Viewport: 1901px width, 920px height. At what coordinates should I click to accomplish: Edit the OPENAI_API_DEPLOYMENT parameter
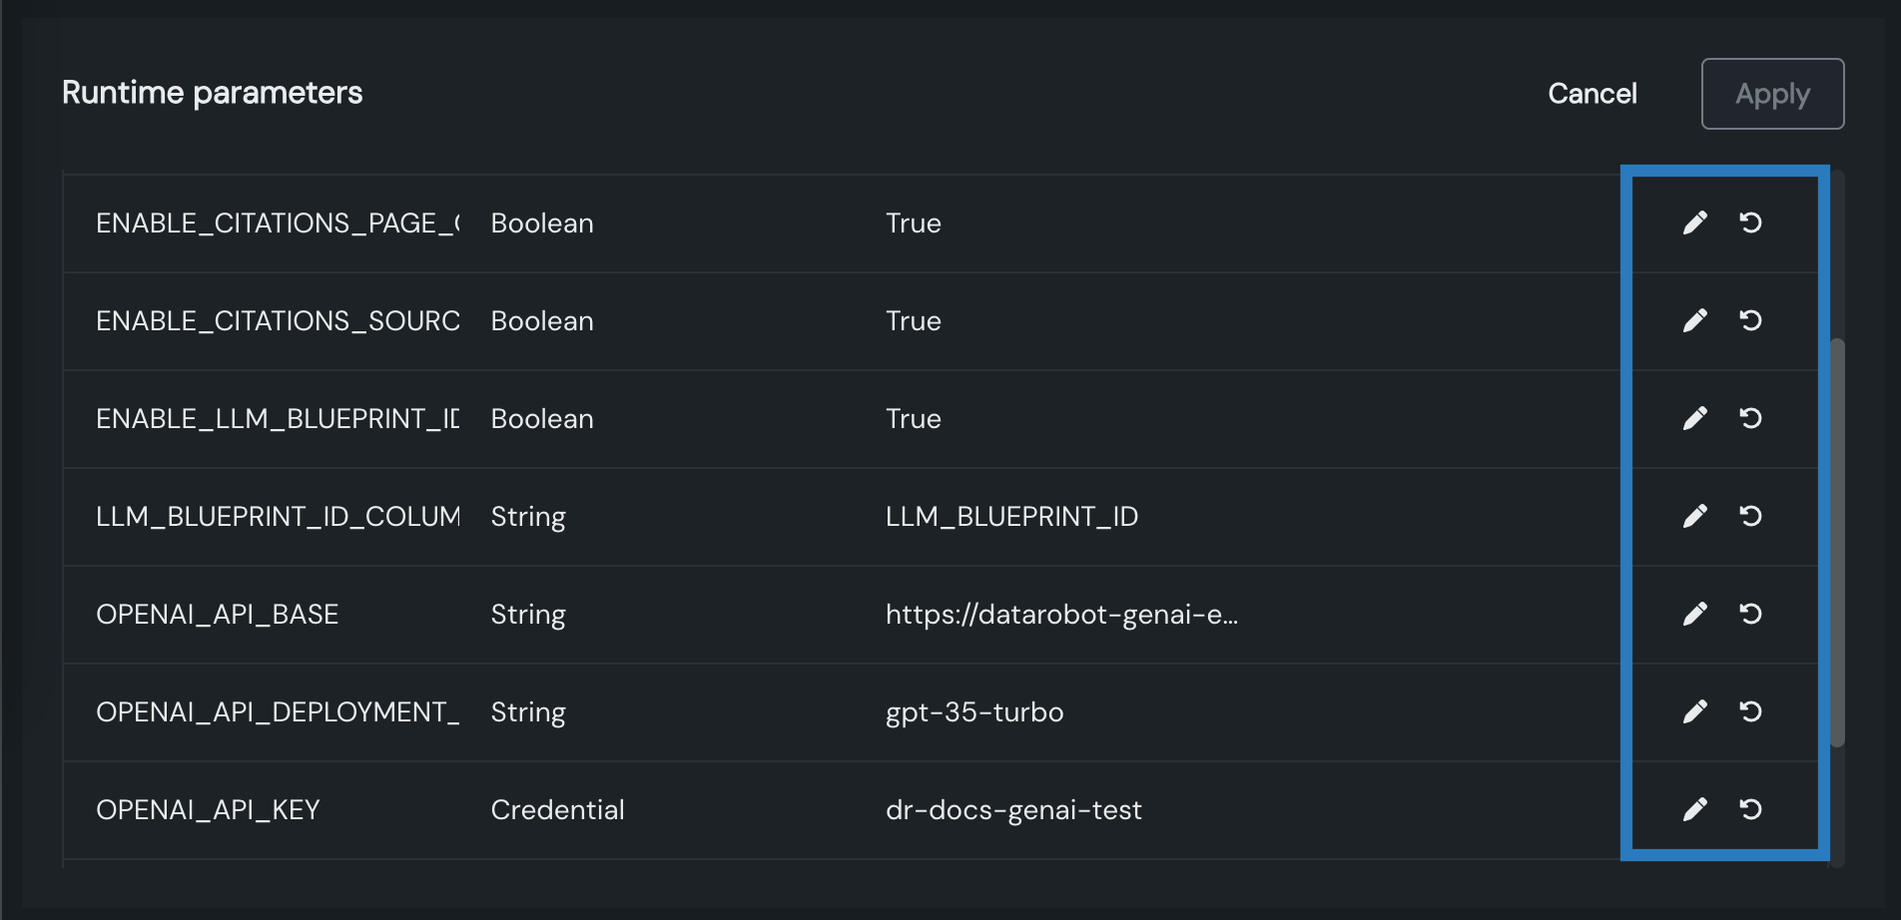pos(1694,711)
